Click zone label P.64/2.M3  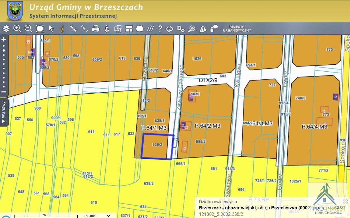208,126
